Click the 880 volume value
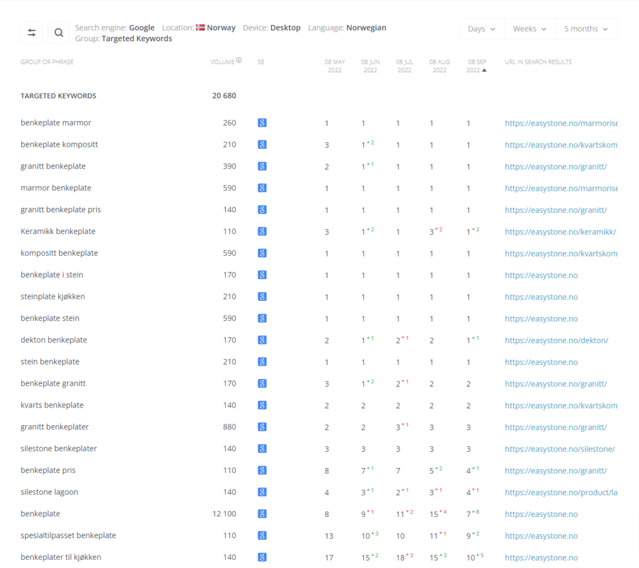 pos(230,427)
